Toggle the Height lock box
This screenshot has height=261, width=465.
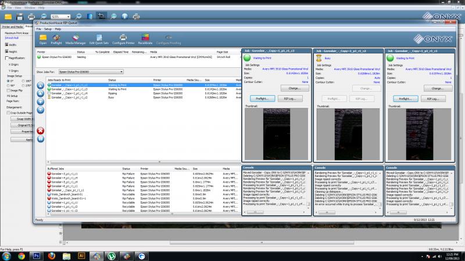click(7, 52)
